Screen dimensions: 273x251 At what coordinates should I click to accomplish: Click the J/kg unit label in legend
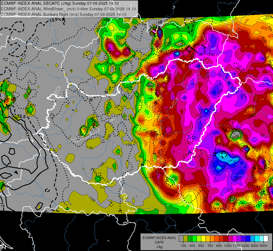point(159,247)
